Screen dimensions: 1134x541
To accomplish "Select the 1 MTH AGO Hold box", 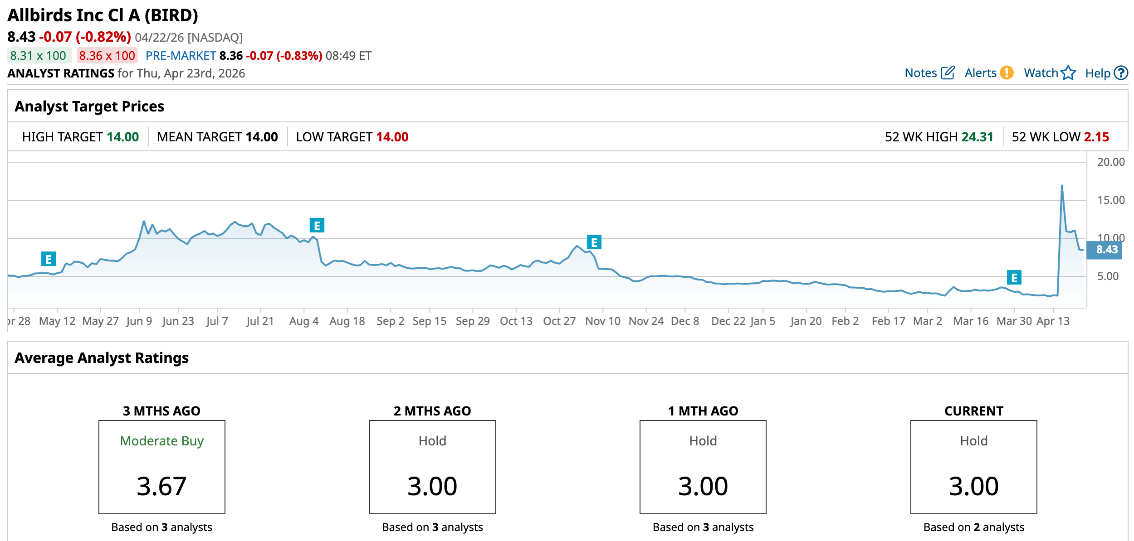I will (703, 467).
